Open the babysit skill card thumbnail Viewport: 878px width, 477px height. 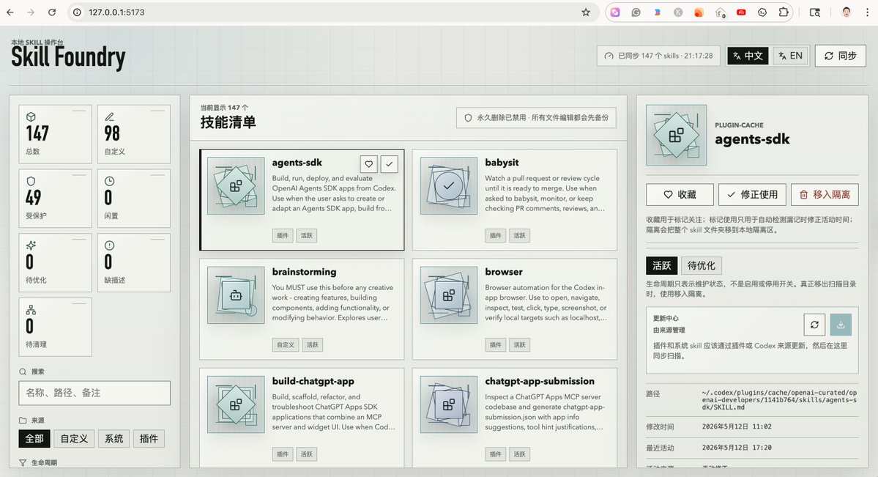[448, 185]
